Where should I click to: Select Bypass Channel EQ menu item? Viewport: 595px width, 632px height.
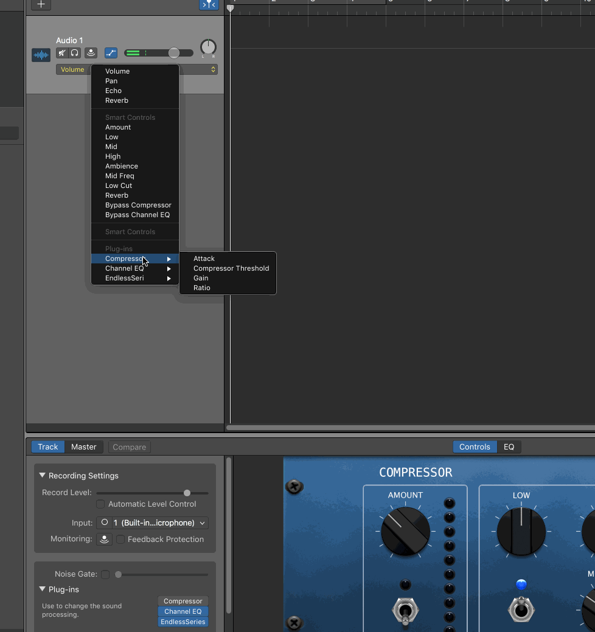tap(135, 215)
